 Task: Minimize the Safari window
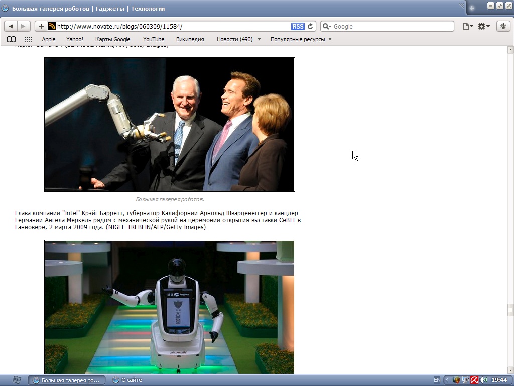(x=491, y=6)
